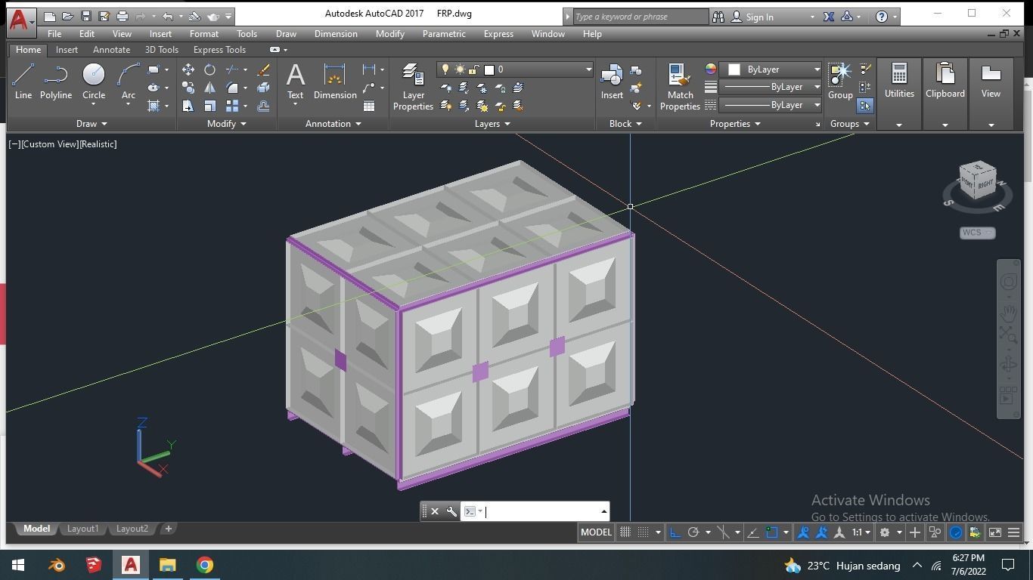Viewport: 1033px width, 580px height.
Task: Activate the Stretch tool
Action: pyautogui.click(x=188, y=106)
